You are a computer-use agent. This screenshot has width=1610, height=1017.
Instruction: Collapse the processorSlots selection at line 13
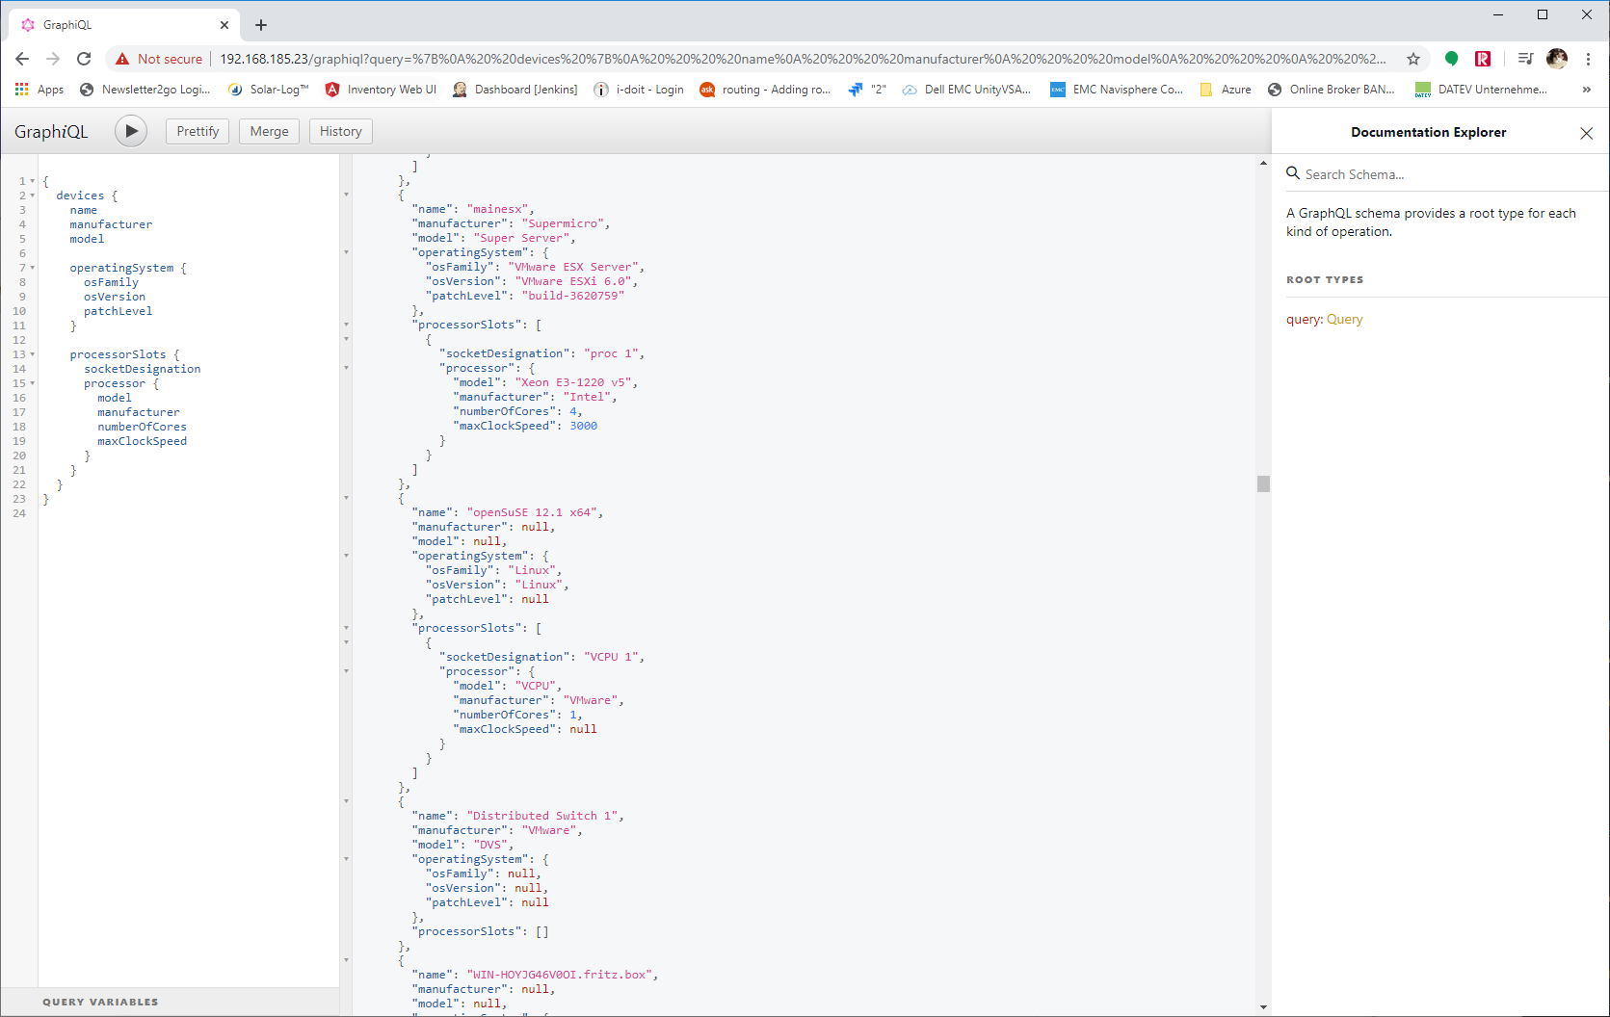(x=33, y=354)
